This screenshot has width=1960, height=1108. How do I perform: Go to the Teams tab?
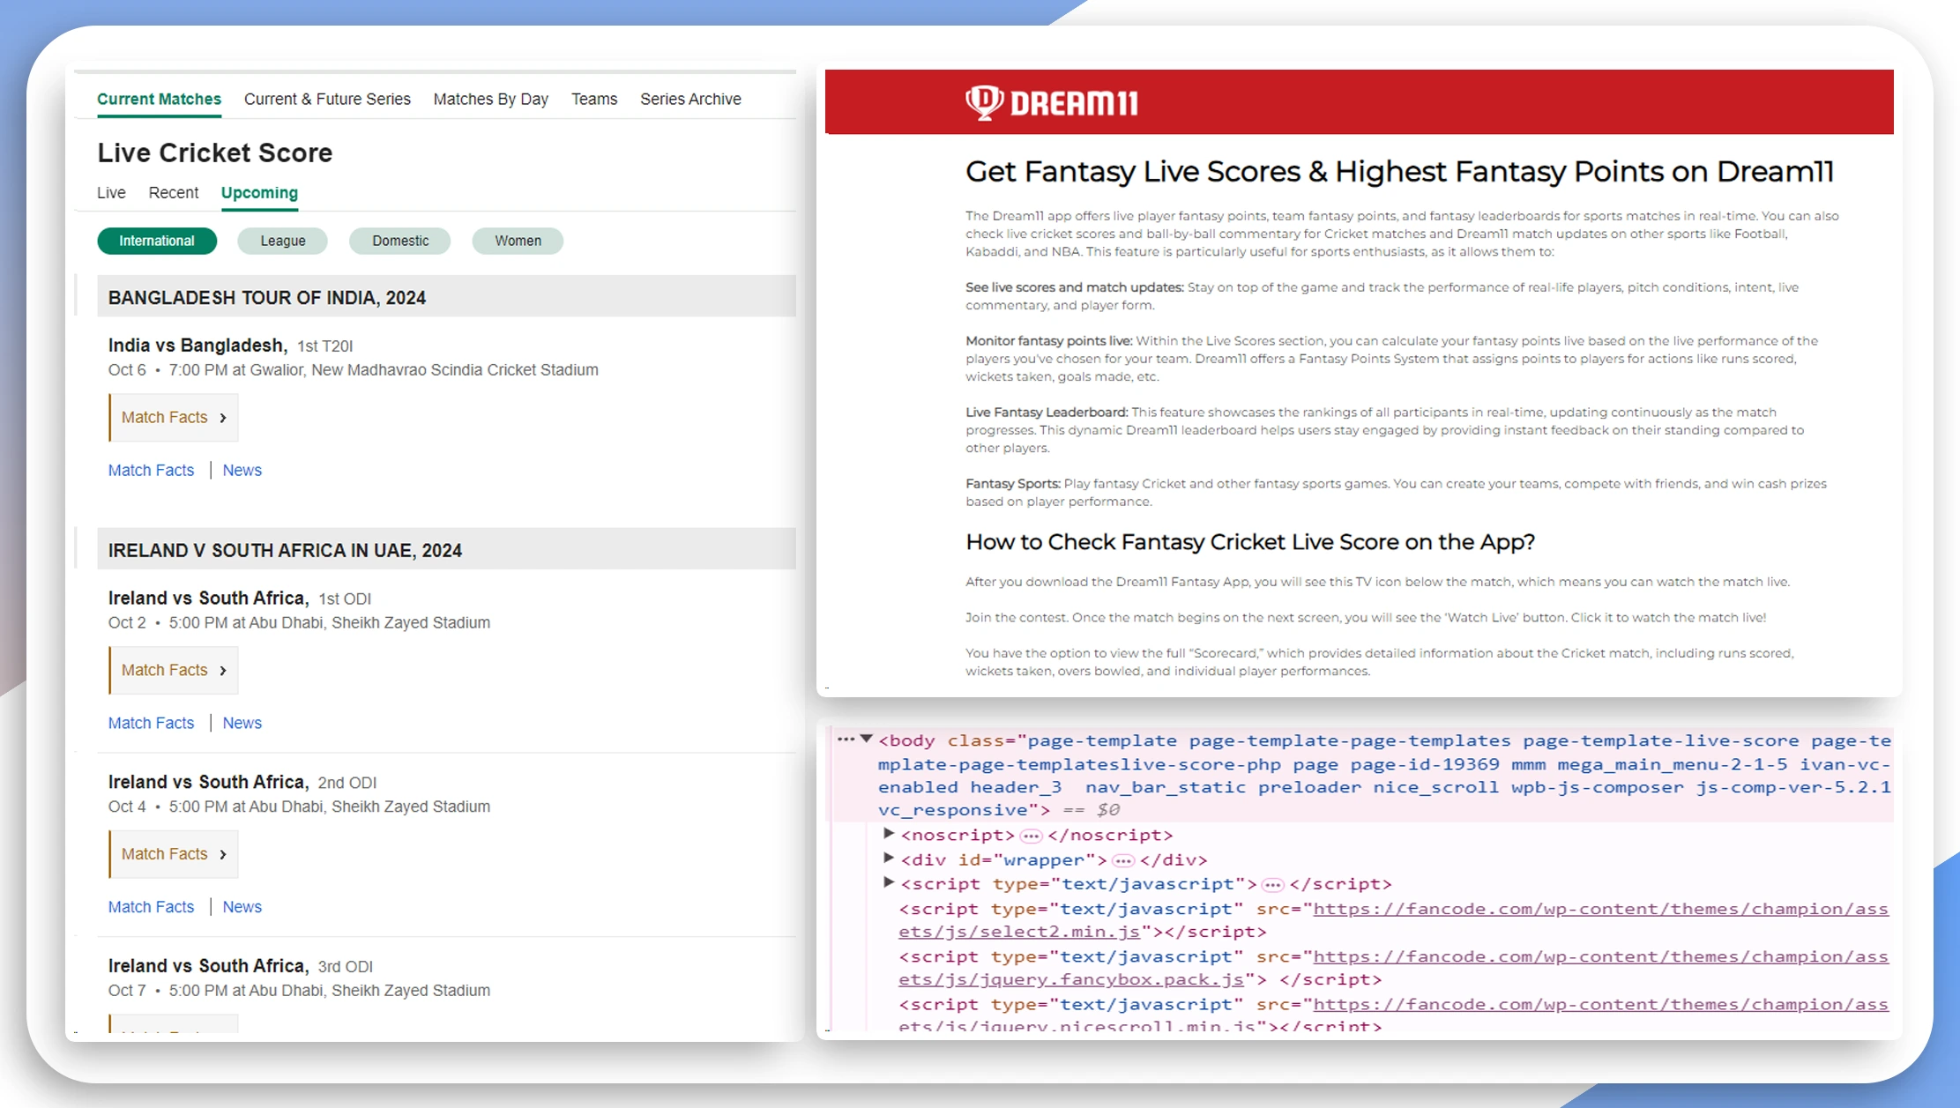pos(594,99)
